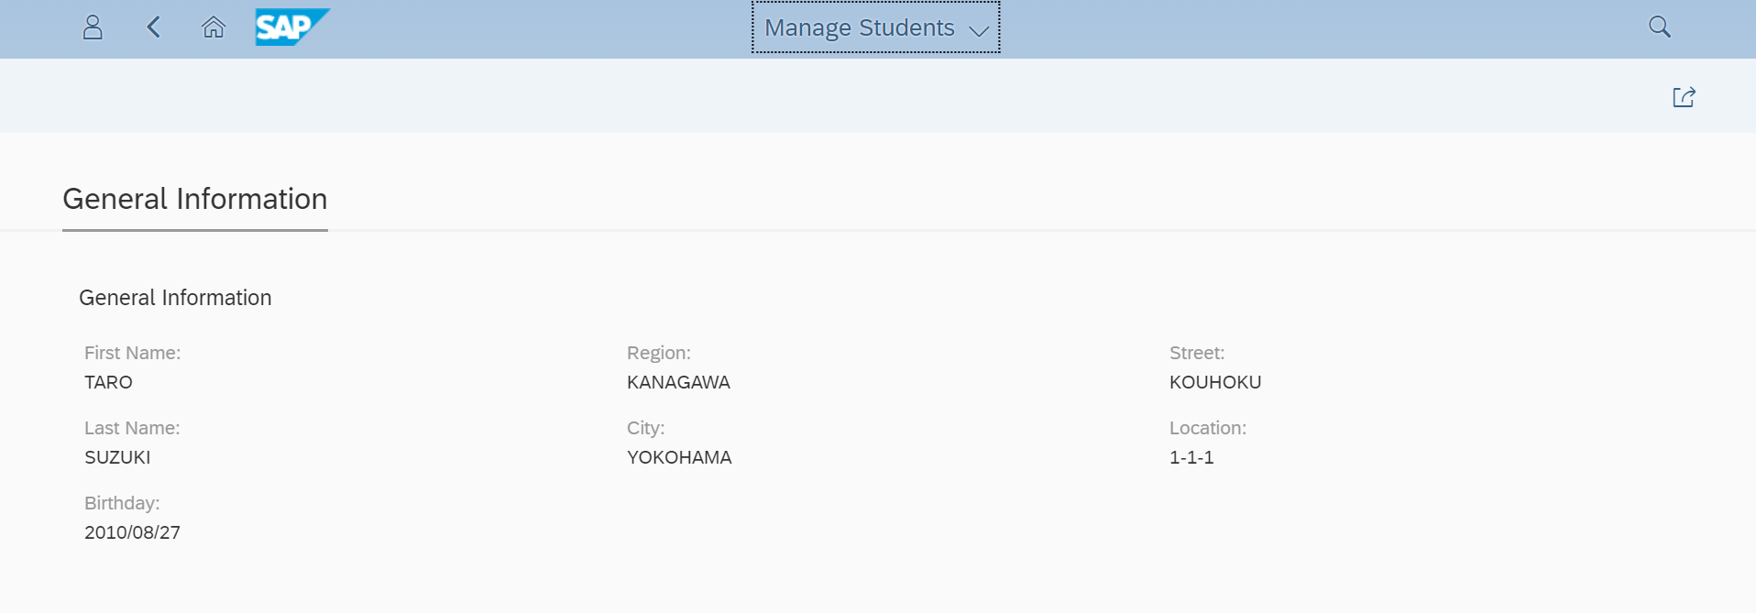Viewport: 1756px width, 613px height.
Task: Click the Last Name label
Action: [x=132, y=428]
